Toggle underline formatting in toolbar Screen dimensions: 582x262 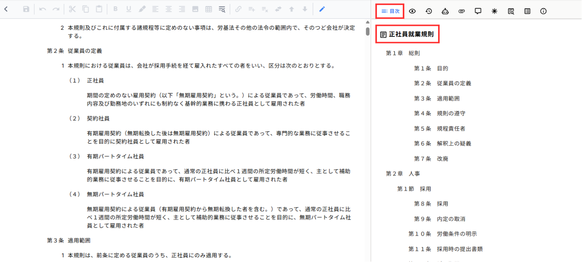coord(129,9)
